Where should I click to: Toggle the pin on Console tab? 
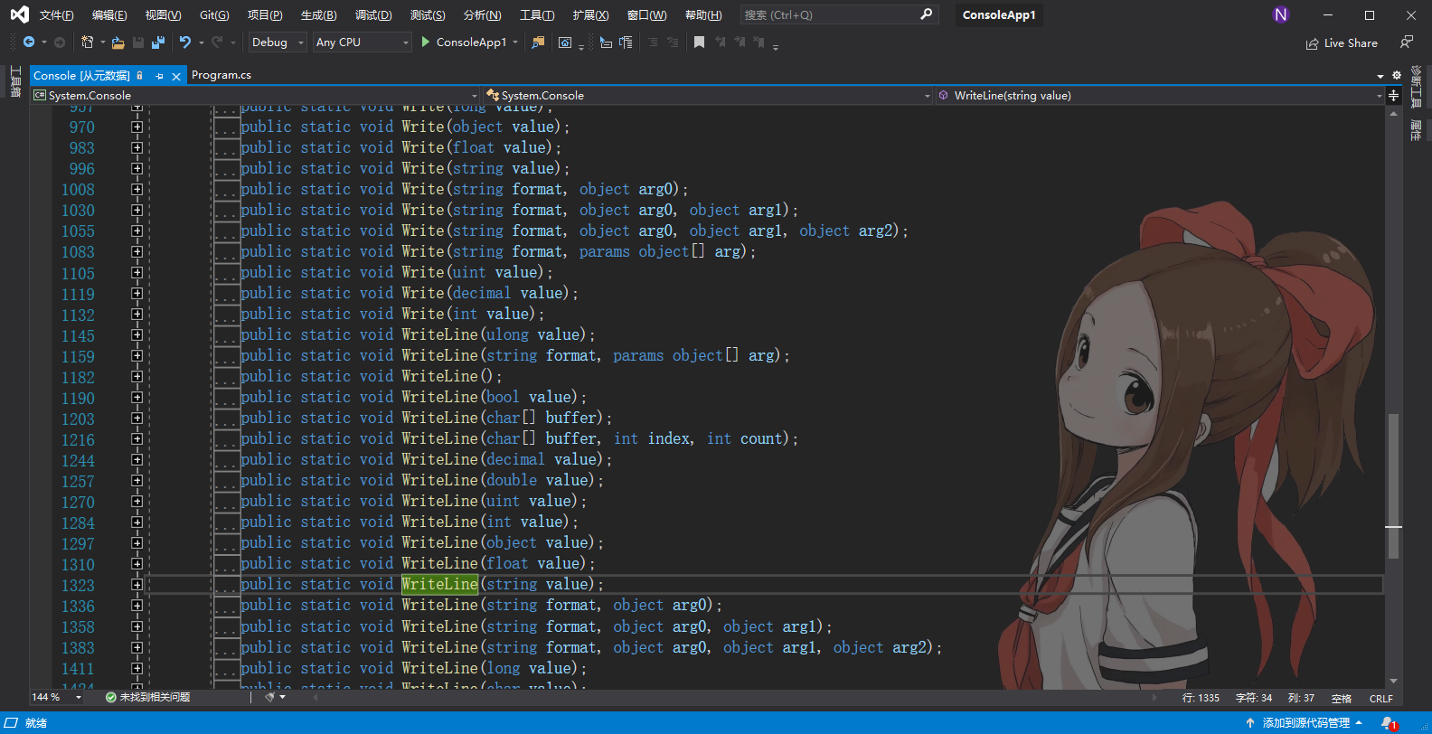159,76
